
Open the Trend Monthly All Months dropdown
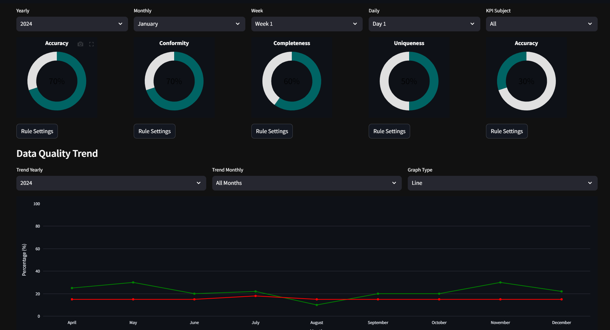tap(307, 183)
